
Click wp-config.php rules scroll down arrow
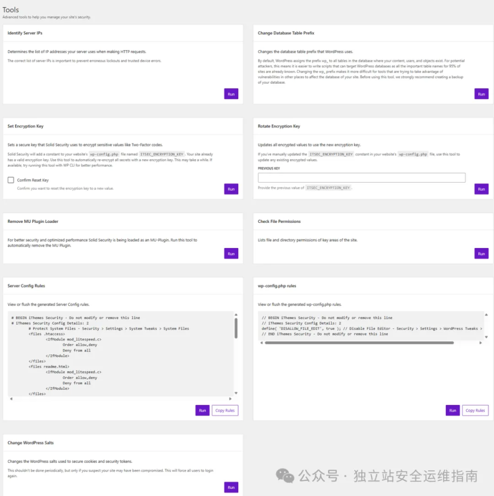(486, 337)
